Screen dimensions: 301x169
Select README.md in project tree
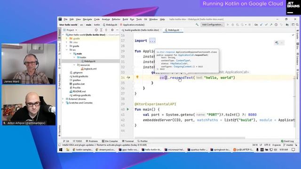coord(79,92)
